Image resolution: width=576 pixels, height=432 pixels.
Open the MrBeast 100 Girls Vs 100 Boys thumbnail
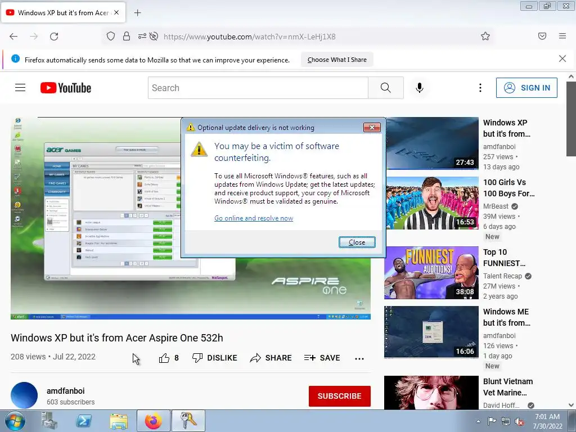[432, 203]
